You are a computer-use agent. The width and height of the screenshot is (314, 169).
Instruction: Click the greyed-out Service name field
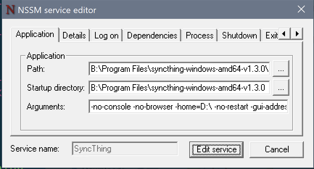[x=125, y=149]
